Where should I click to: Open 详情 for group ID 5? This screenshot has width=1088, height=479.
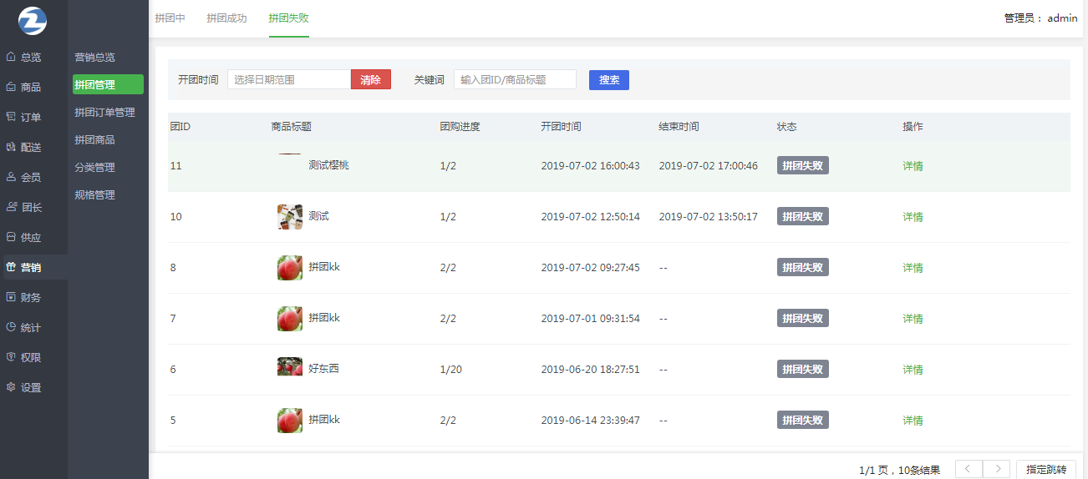913,421
